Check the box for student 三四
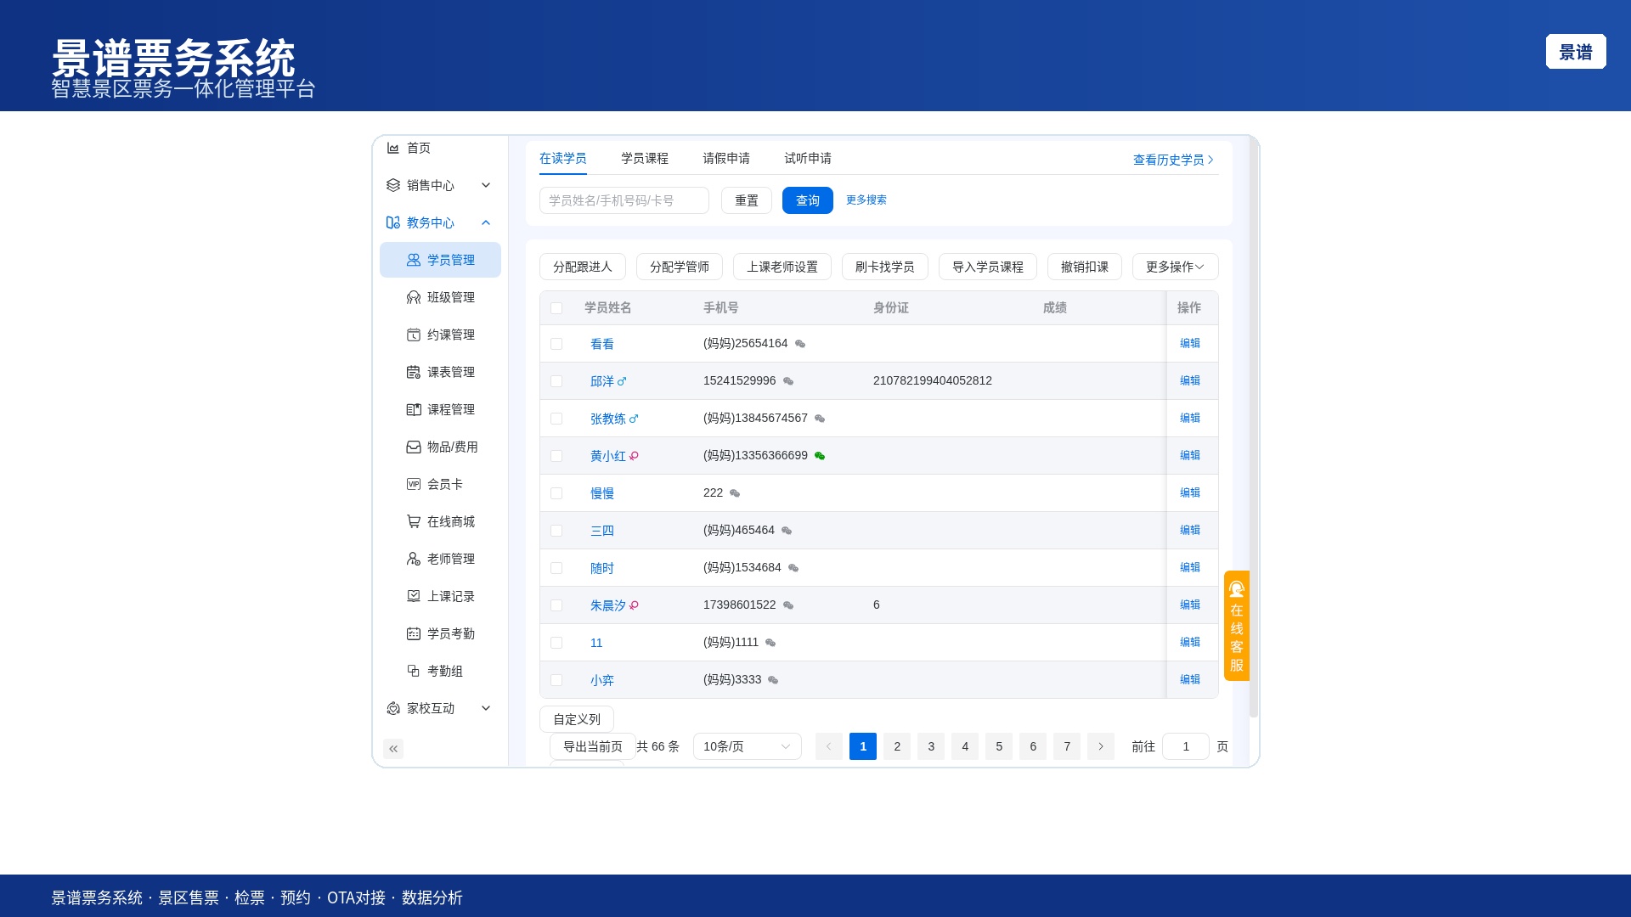This screenshot has height=917, width=1631. pos(556,531)
